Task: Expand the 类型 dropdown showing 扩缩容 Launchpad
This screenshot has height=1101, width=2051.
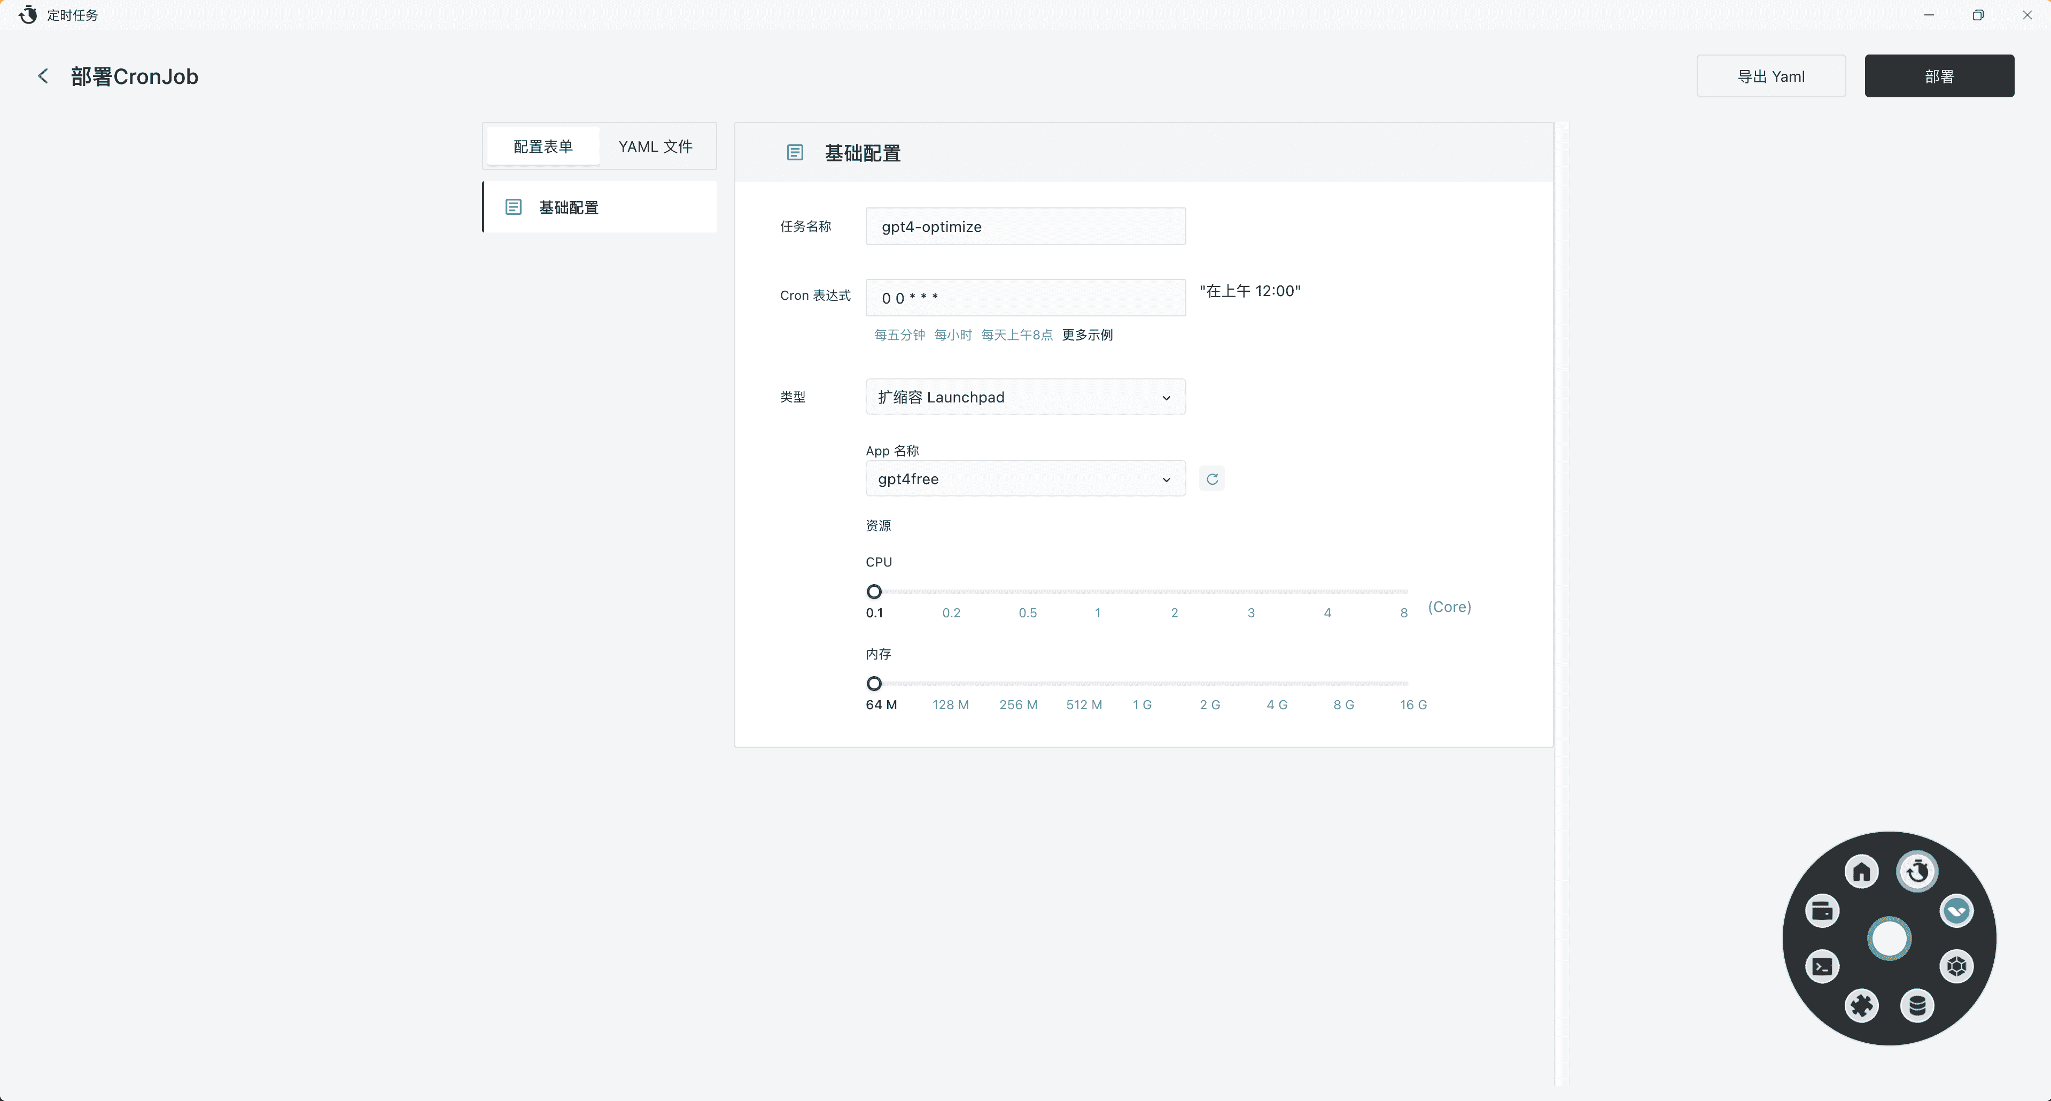Action: tap(1025, 397)
